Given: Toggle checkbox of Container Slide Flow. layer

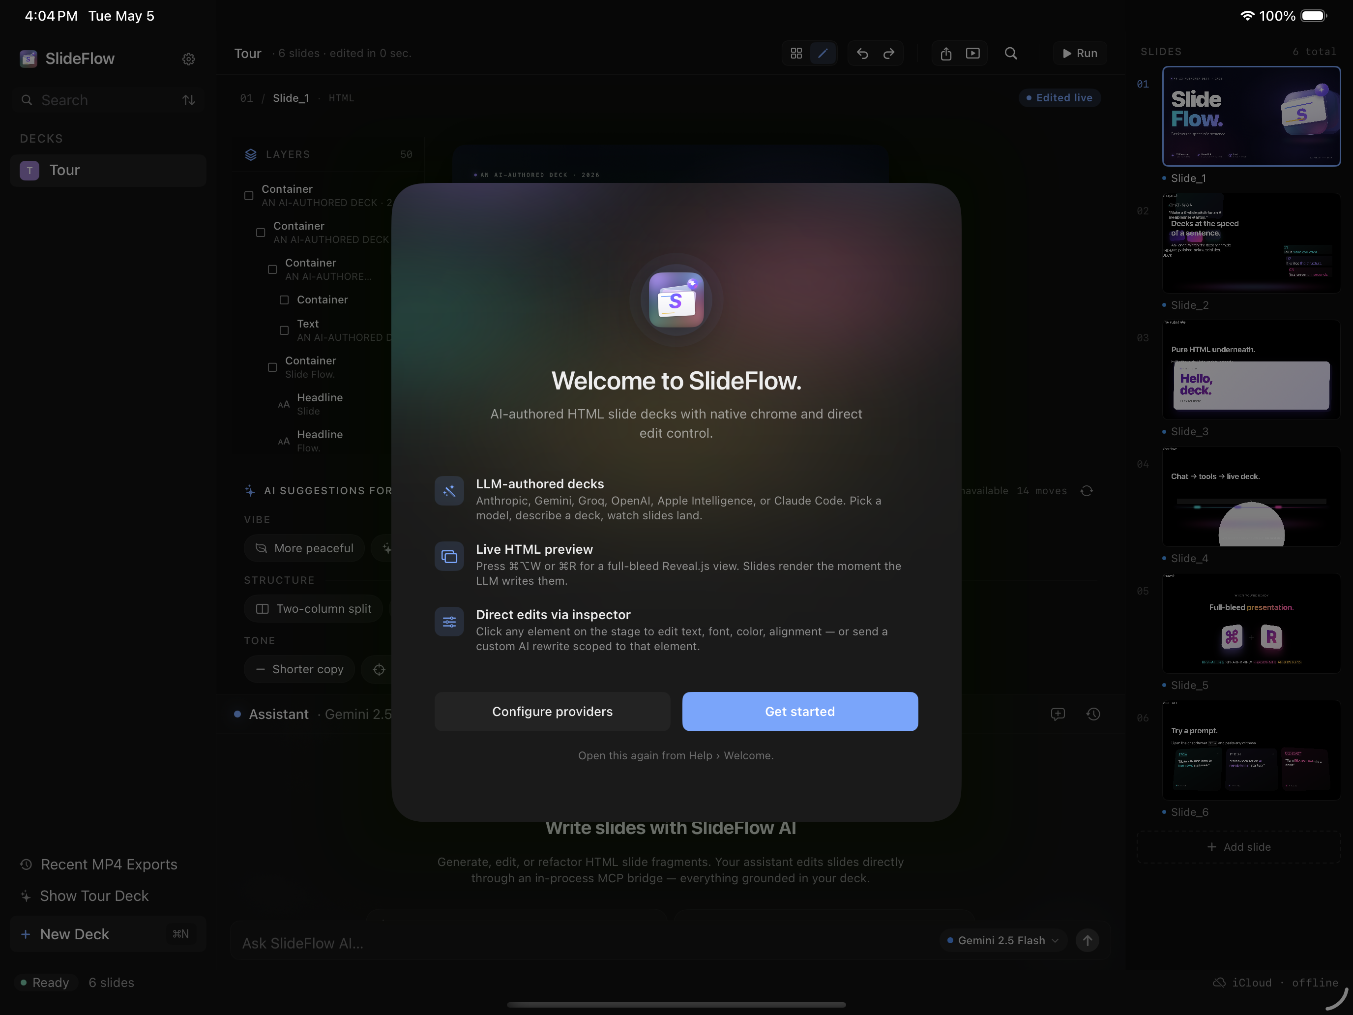Looking at the screenshot, I should coord(272,367).
